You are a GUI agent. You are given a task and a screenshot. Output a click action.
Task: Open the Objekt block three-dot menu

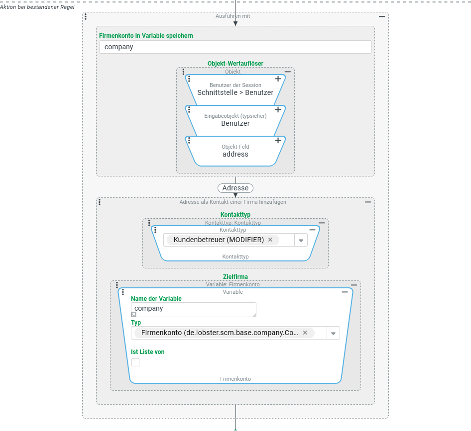point(183,72)
